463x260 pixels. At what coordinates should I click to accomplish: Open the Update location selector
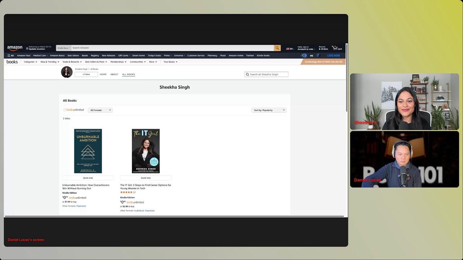[x=38, y=48]
